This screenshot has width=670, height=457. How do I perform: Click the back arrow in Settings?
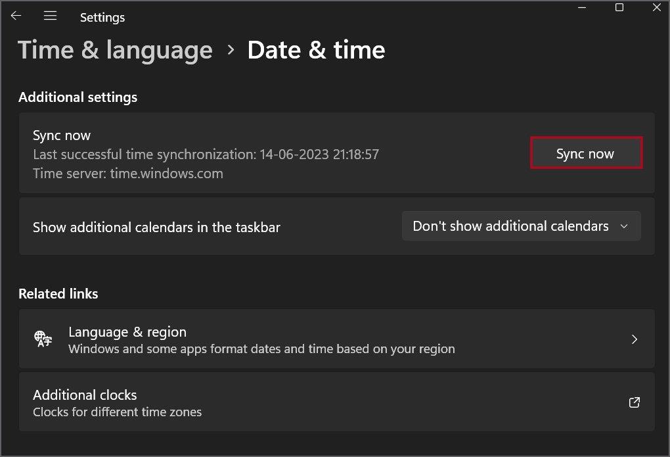(x=16, y=16)
